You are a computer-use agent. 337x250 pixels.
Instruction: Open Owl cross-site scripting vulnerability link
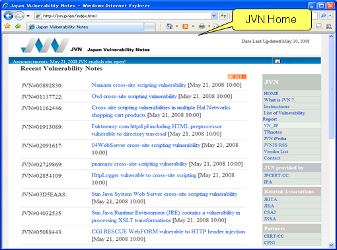134,97
